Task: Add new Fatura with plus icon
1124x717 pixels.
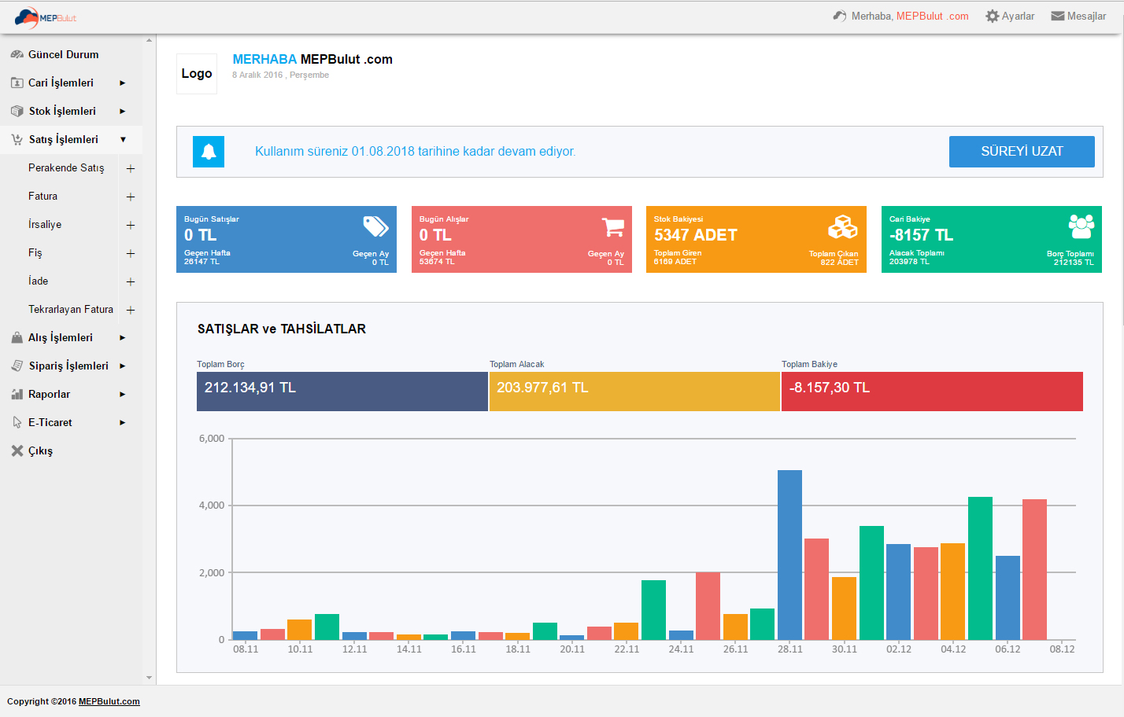Action: pos(131,197)
